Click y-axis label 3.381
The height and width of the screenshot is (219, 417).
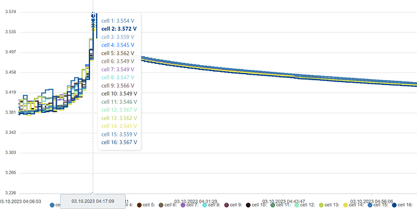(11, 112)
